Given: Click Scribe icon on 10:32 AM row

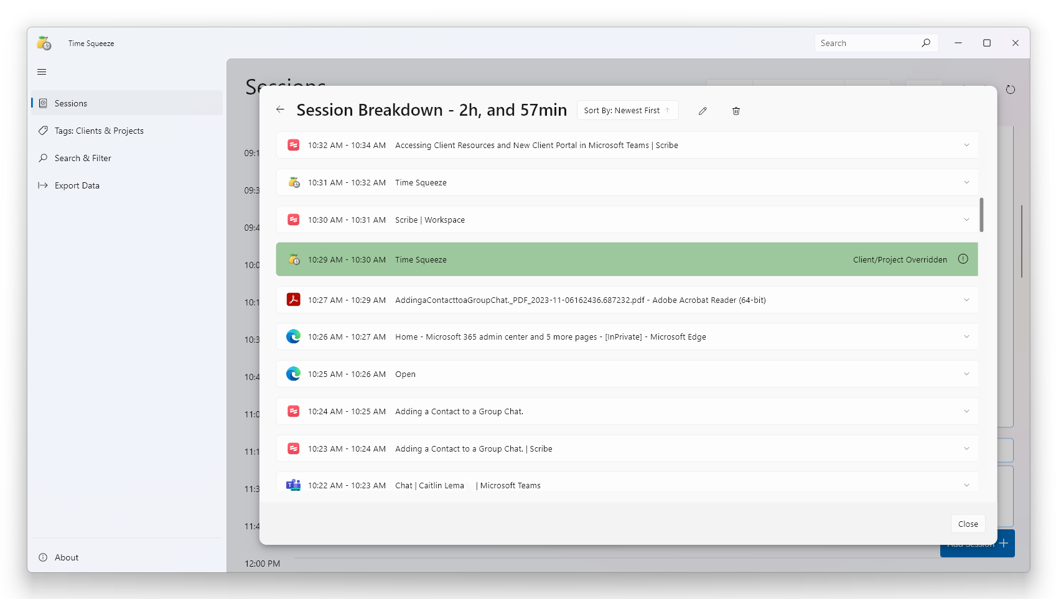Looking at the screenshot, I should (x=293, y=145).
